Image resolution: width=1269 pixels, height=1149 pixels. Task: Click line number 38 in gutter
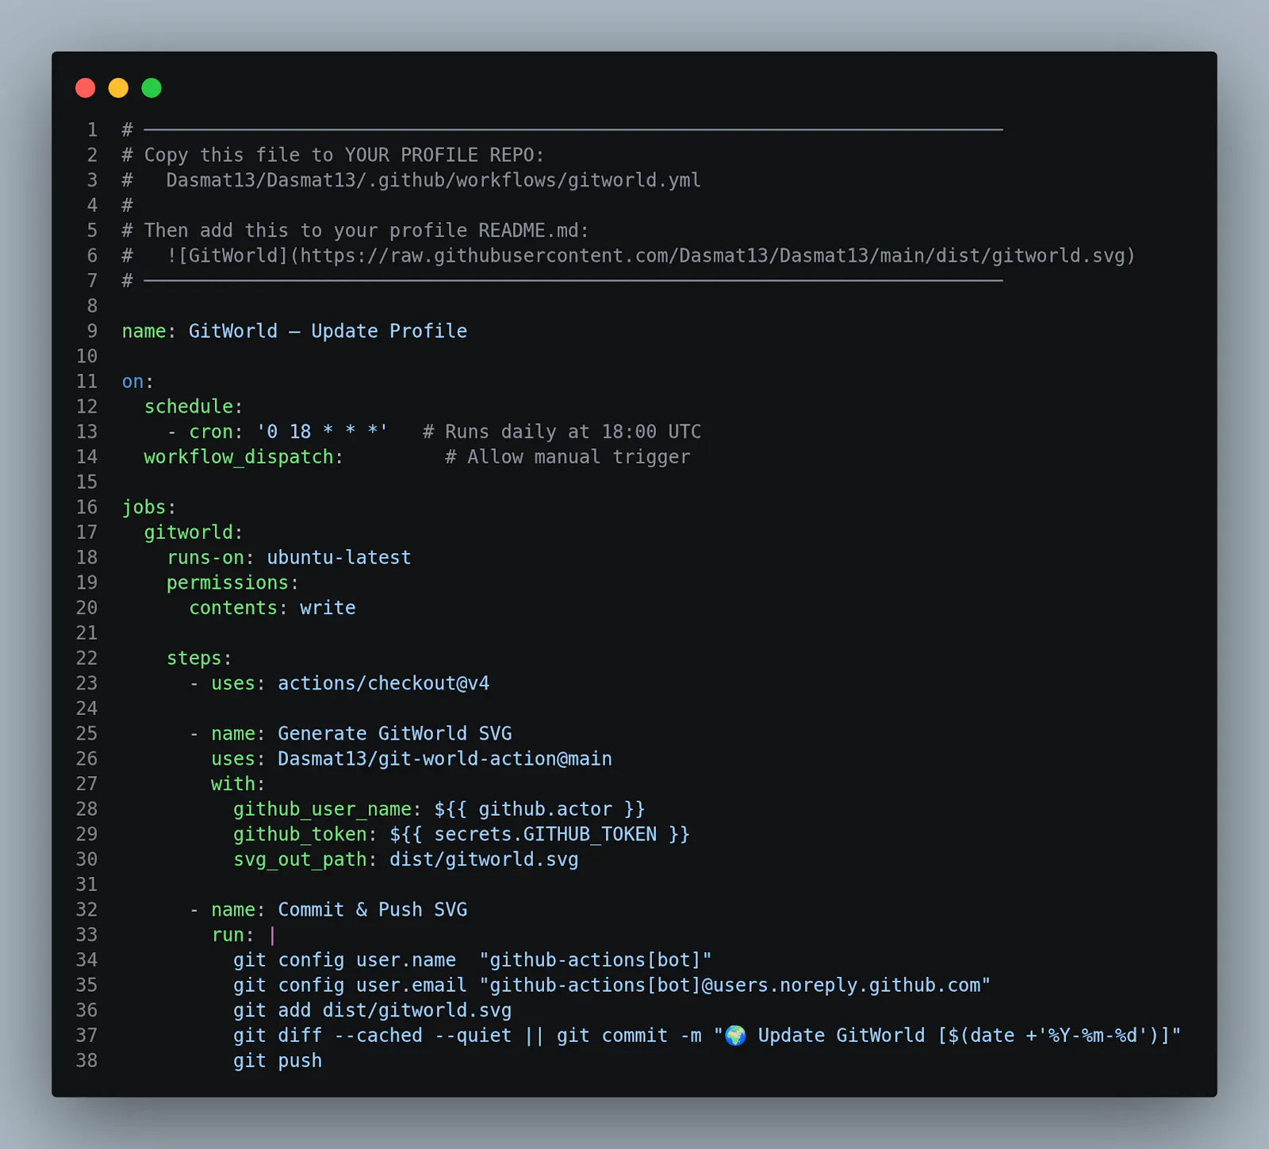coord(86,1061)
